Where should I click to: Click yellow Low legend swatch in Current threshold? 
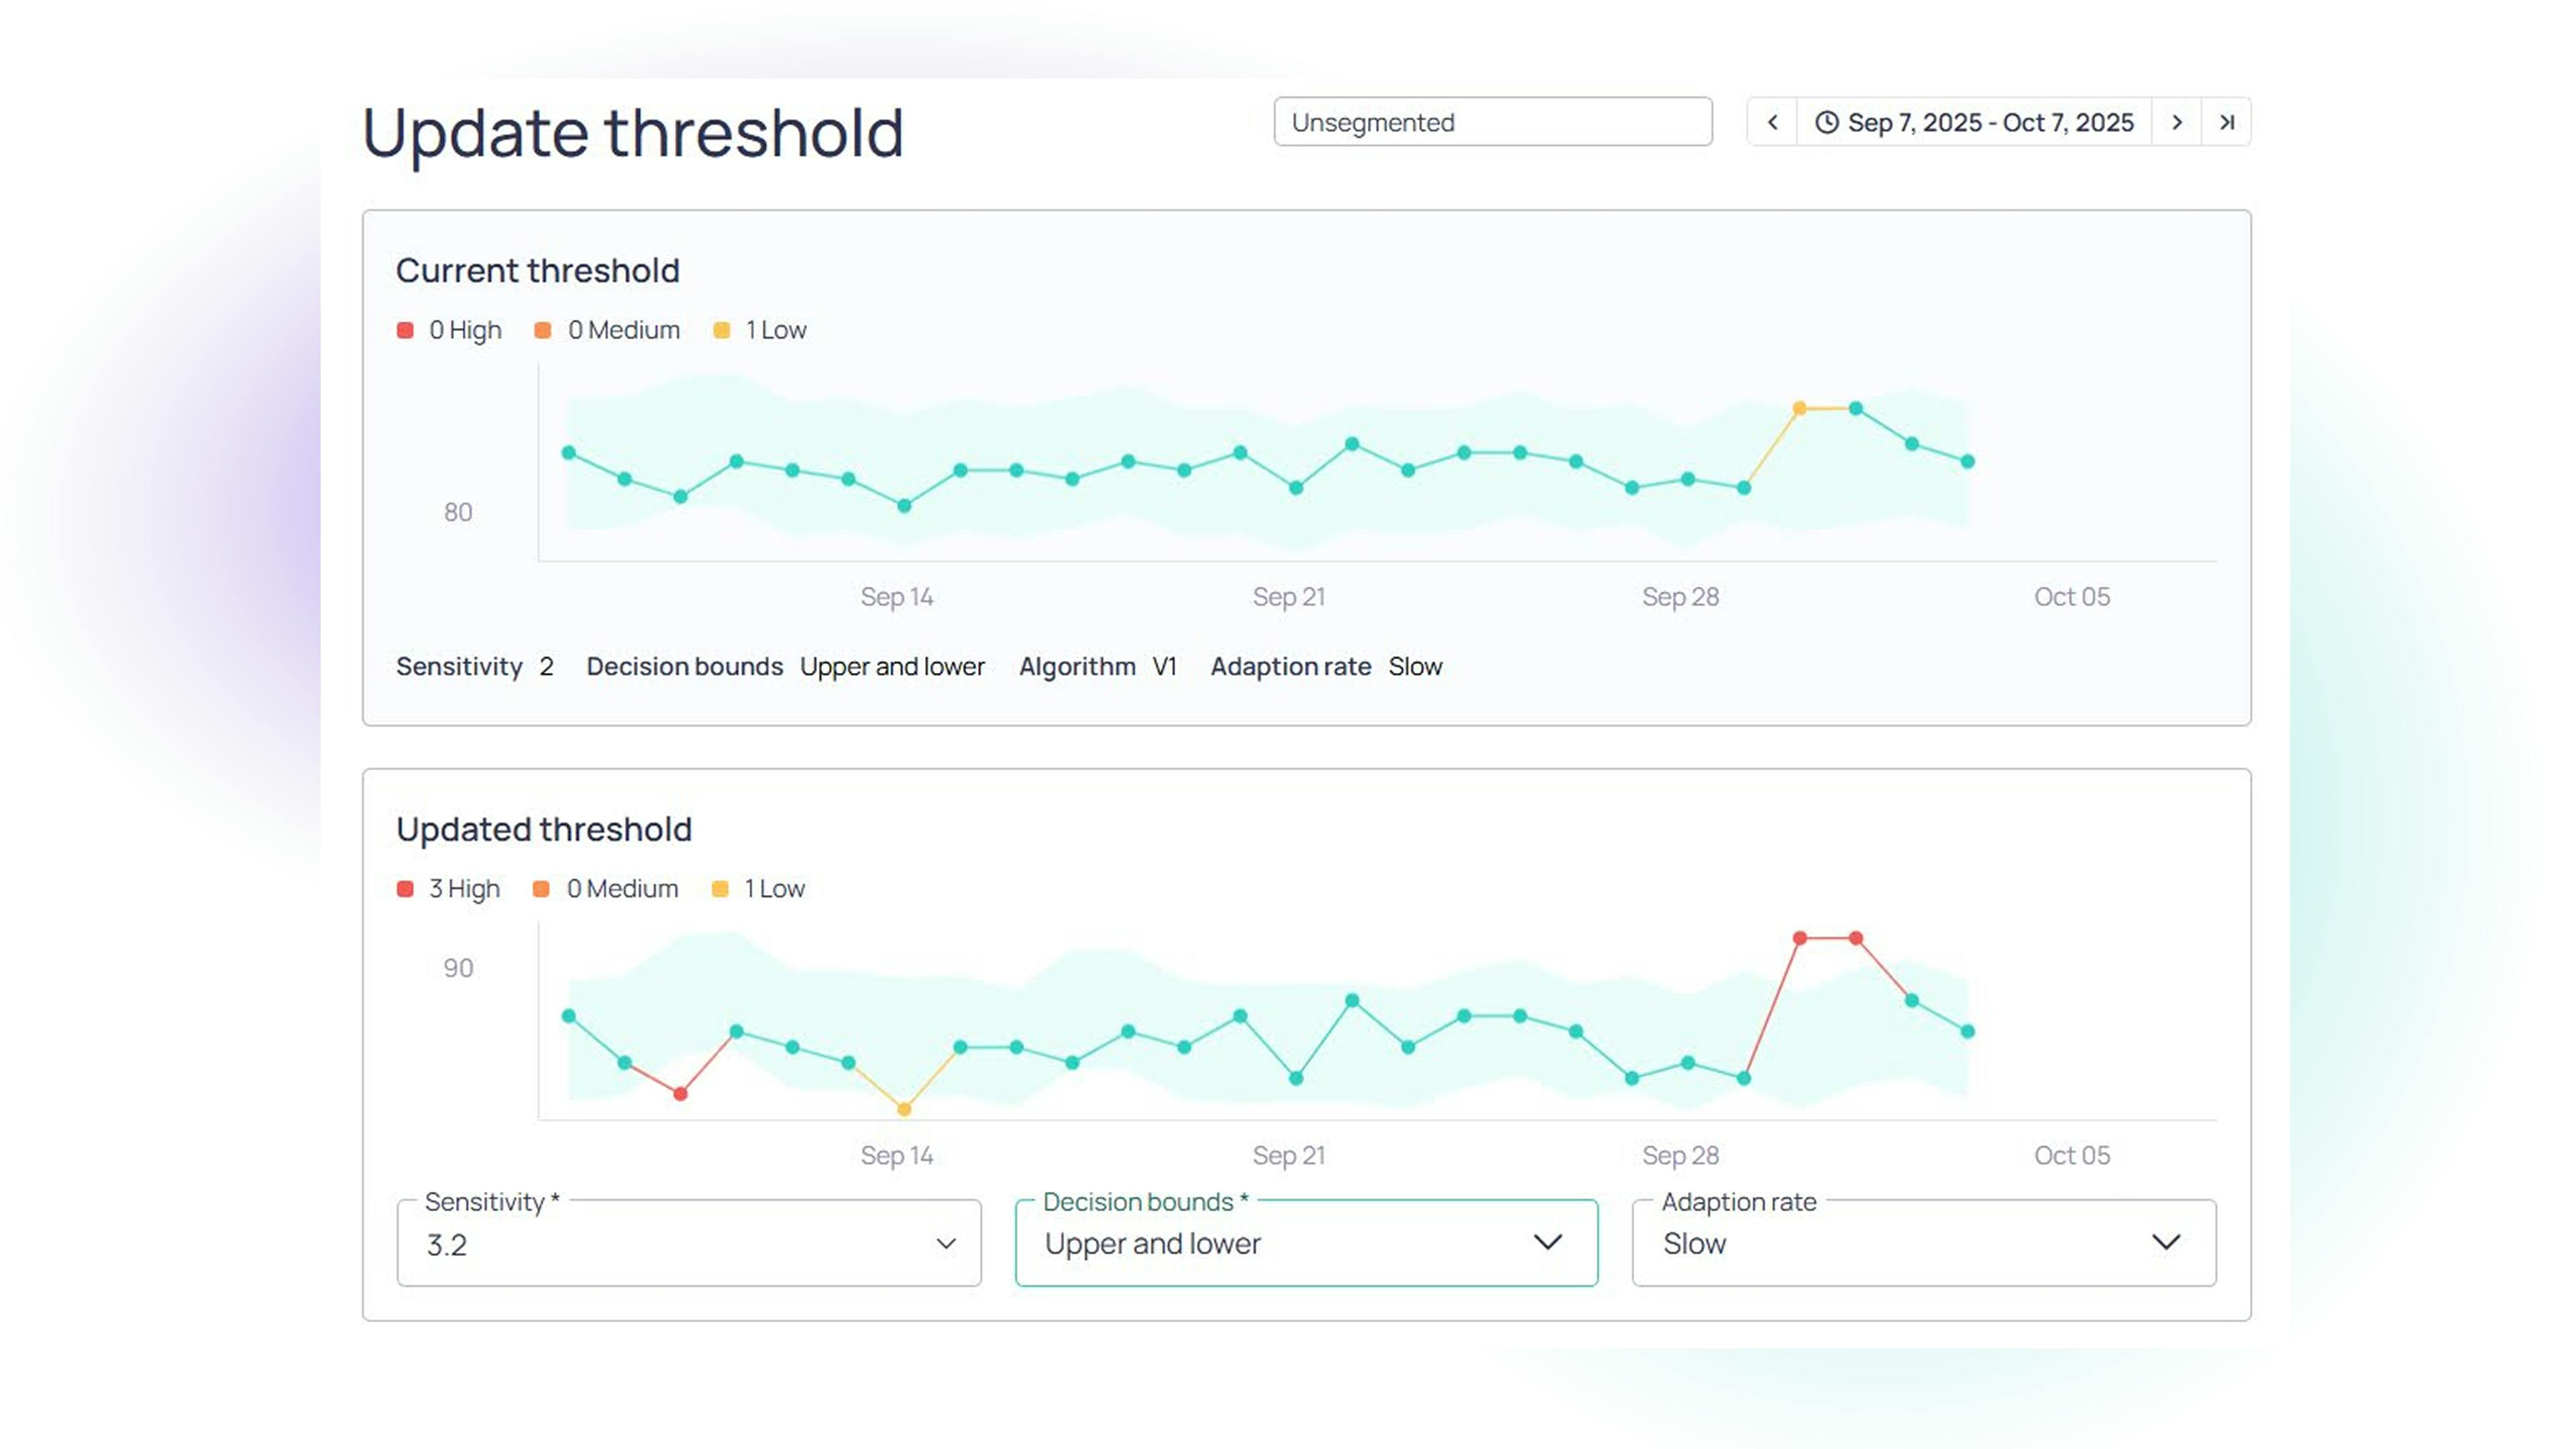coord(721,330)
